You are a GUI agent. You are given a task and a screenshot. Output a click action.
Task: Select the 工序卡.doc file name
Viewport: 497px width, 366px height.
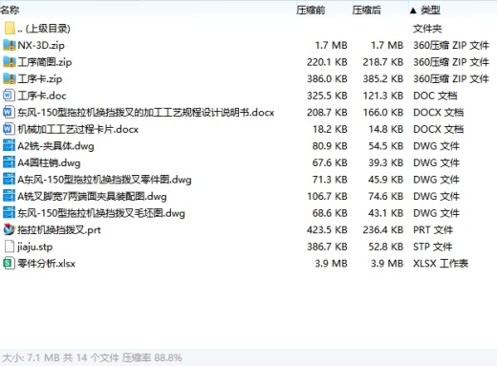coord(42,96)
